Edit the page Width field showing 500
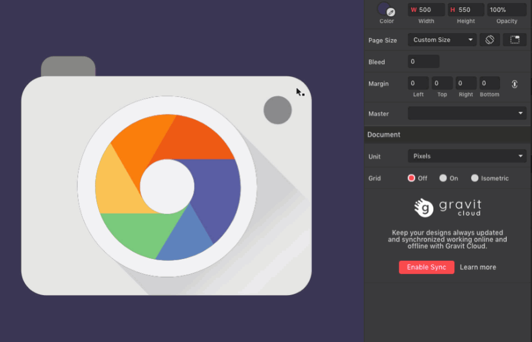This screenshot has width=532, height=342. [x=426, y=10]
